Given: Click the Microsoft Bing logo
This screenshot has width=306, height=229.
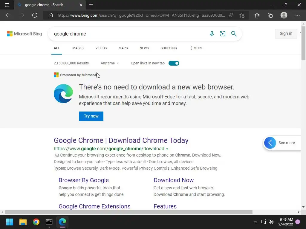Looking at the screenshot, I should click(25, 34).
